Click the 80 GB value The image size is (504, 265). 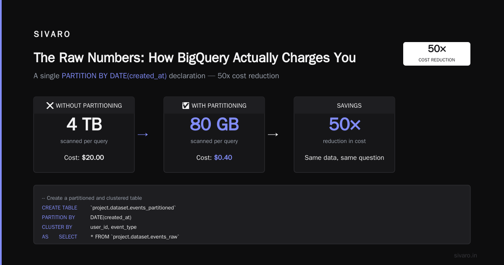214,124
